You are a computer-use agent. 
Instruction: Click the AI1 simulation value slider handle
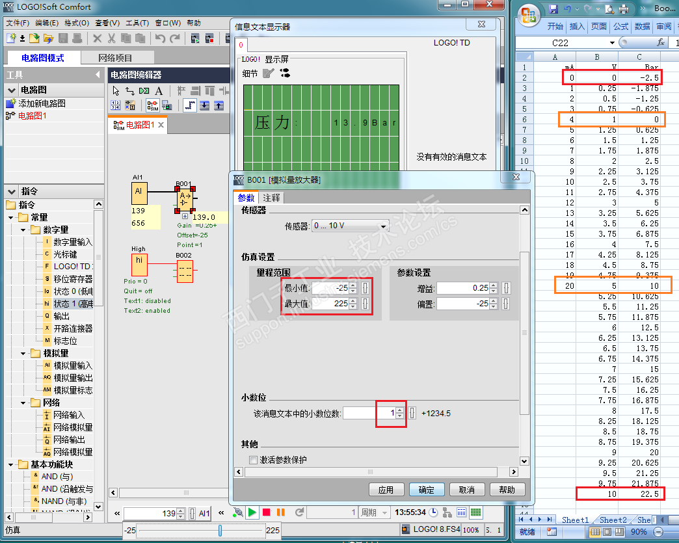220,531
